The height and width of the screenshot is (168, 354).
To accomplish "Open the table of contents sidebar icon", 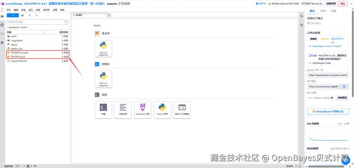I will (2, 34).
